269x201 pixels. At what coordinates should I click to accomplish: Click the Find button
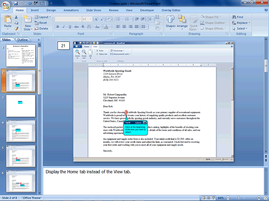coord(237,17)
